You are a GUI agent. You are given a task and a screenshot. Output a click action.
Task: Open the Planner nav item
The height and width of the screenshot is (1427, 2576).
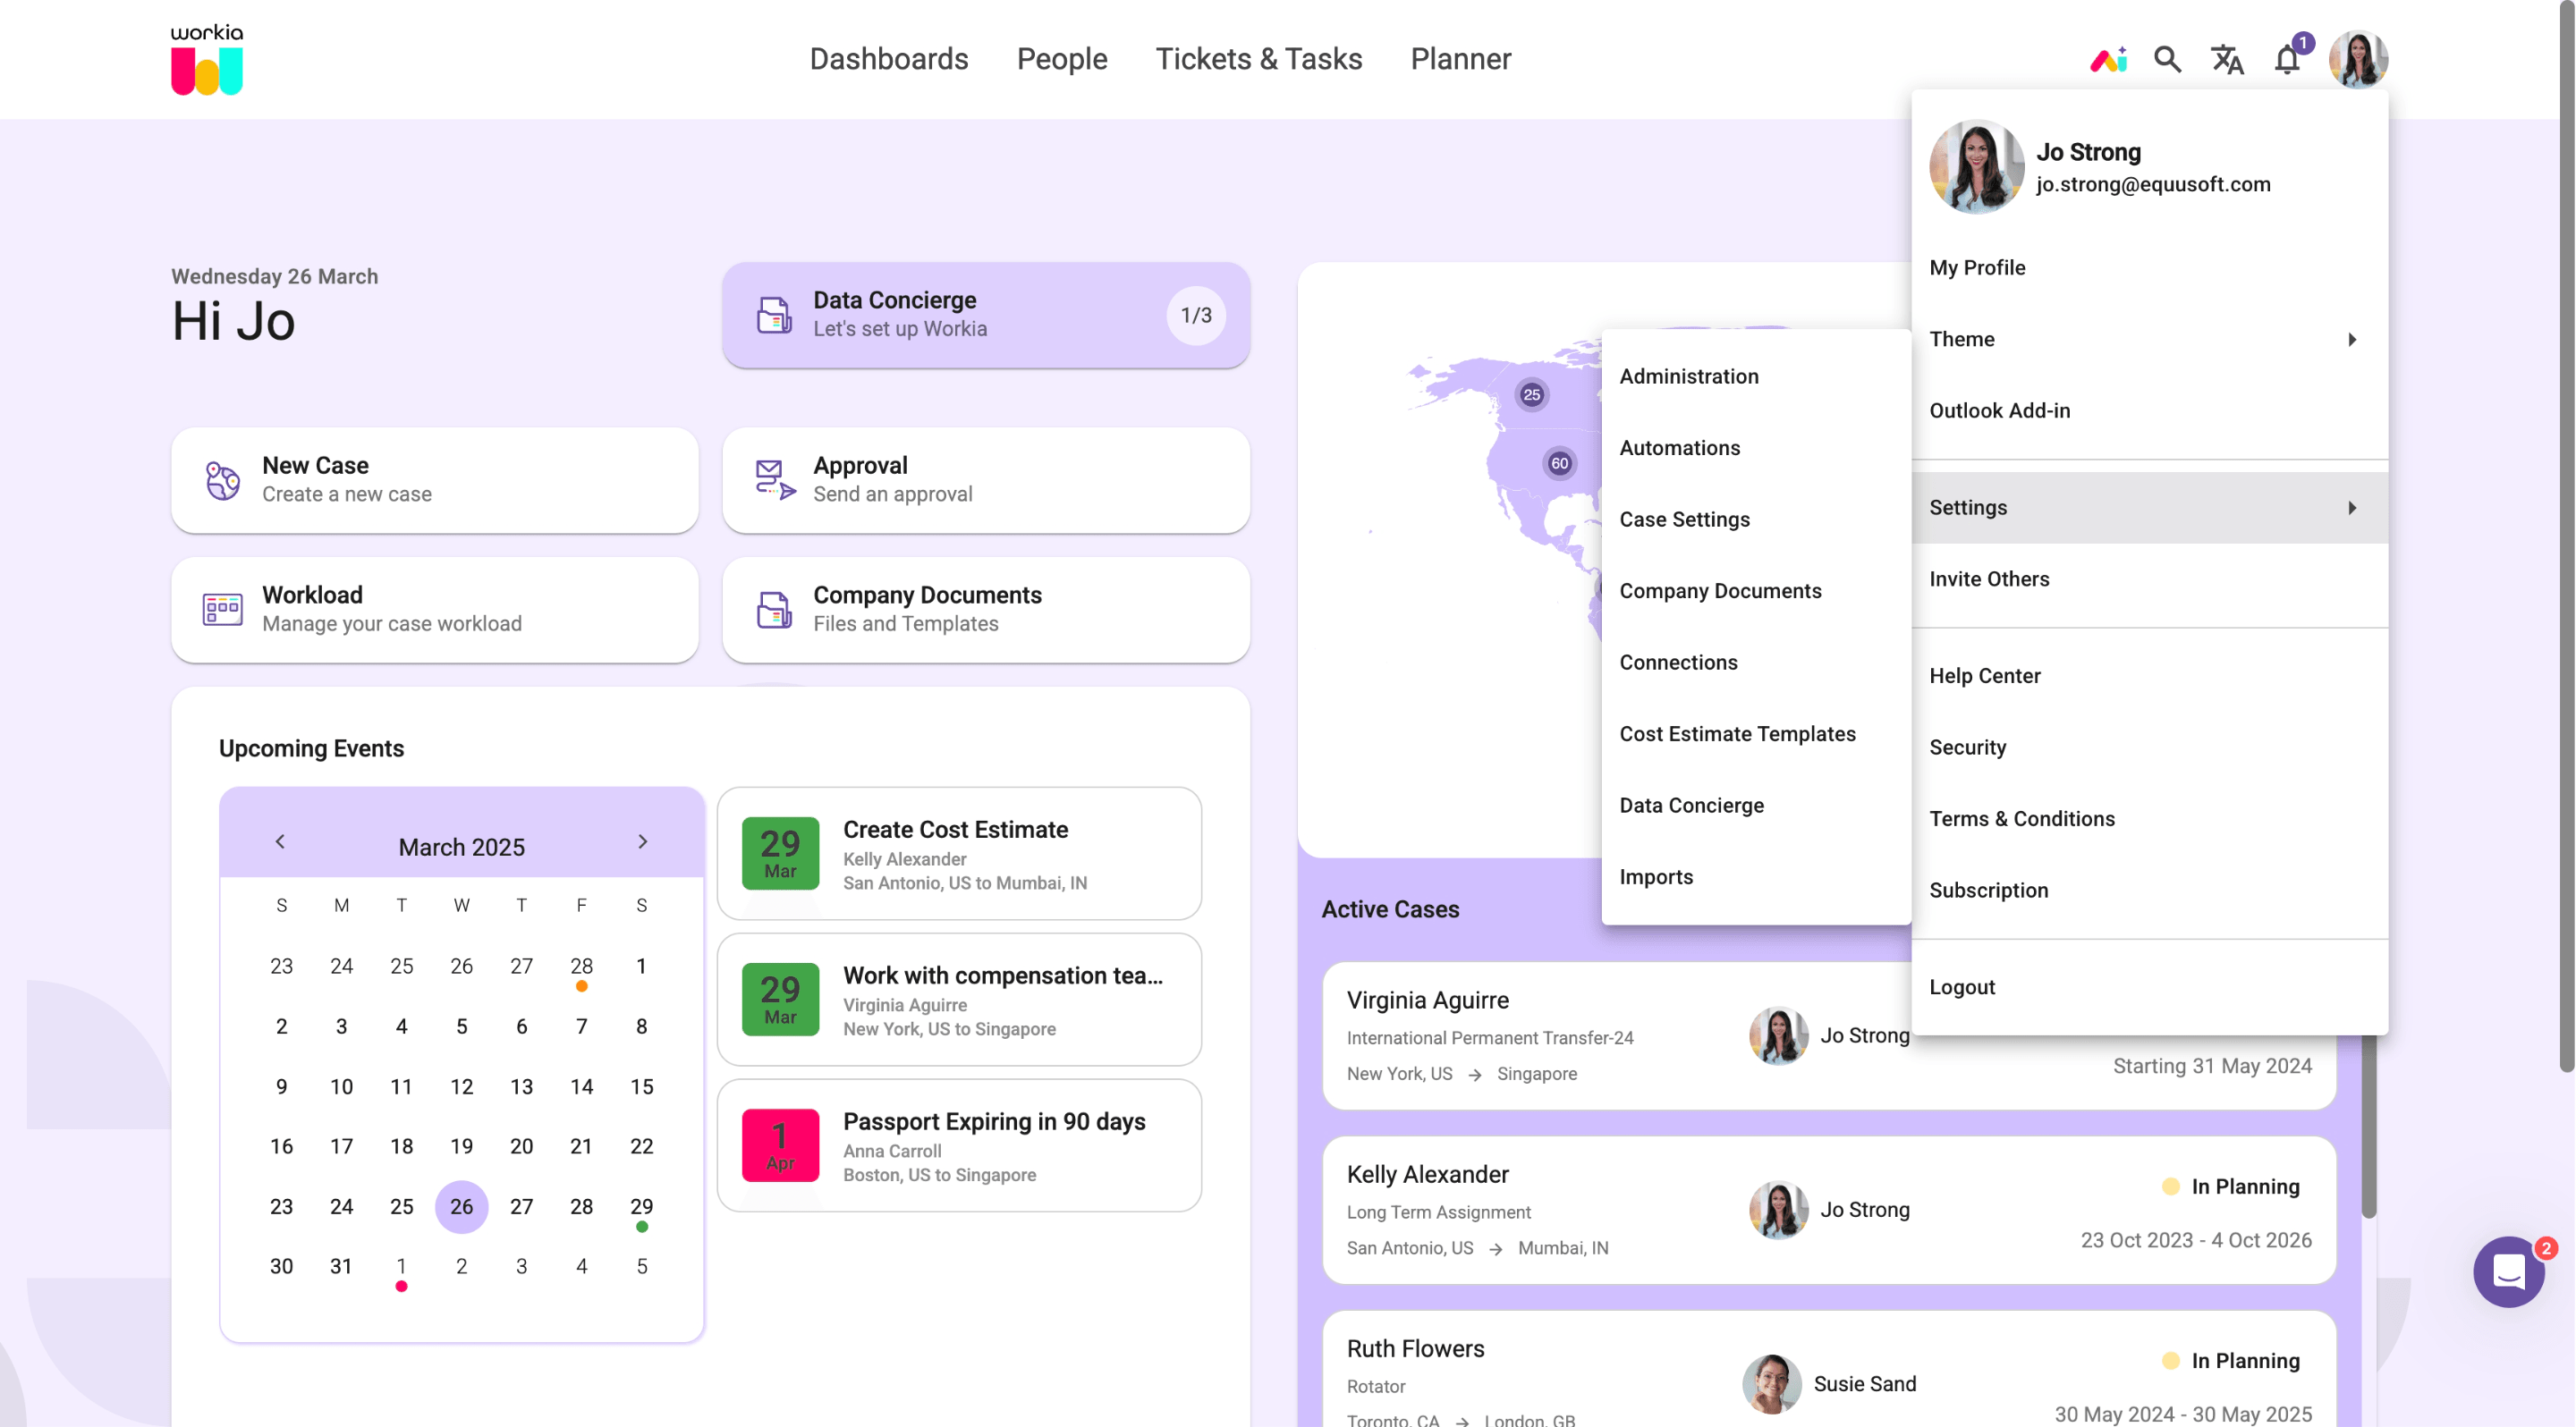click(1460, 59)
